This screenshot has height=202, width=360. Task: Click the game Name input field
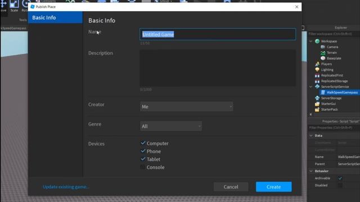pos(218,34)
